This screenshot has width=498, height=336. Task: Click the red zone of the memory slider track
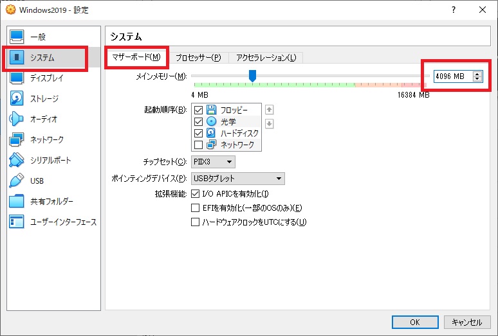pyautogui.click(x=414, y=85)
